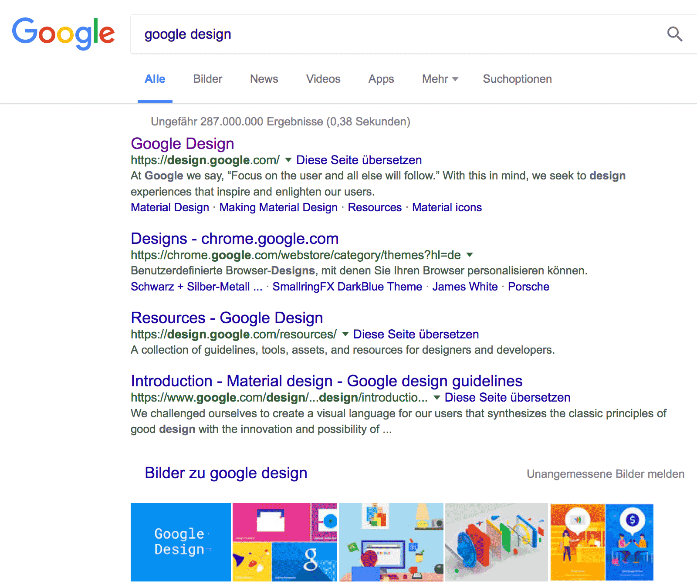Click Diese Seite übersetzen for resources result

pos(416,334)
